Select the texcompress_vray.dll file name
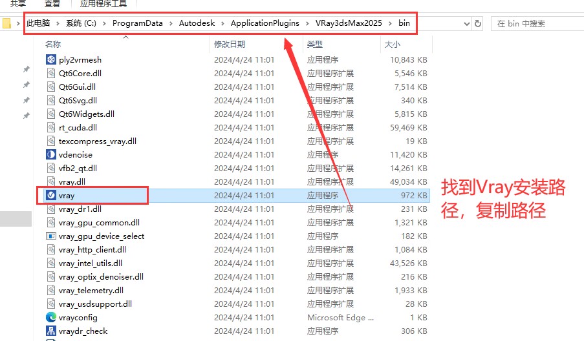Image resolution: width=584 pixels, height=341 pixels. point(98,141)
